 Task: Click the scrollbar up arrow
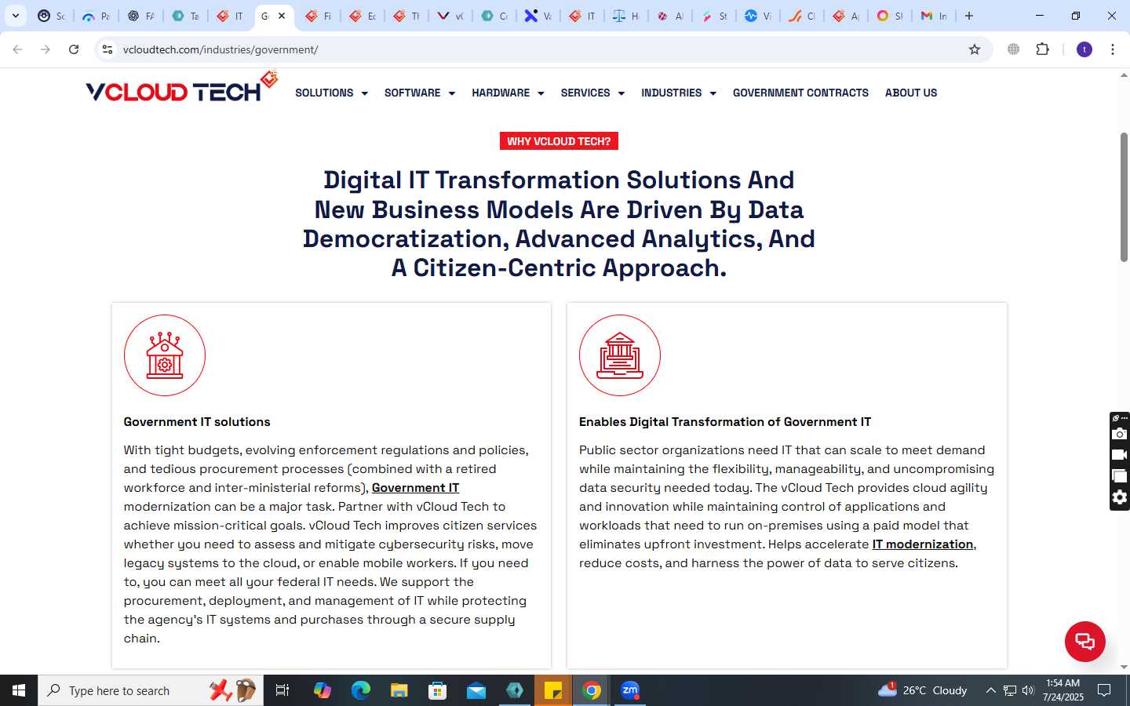[1124, 76]
